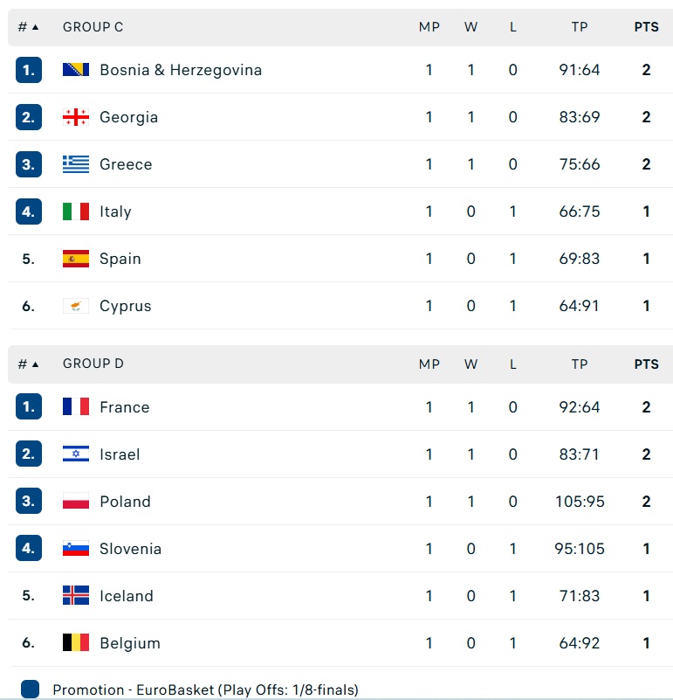673x700 pixels.
Task: Click the Group D TP column header
Action: click(580, 364)
